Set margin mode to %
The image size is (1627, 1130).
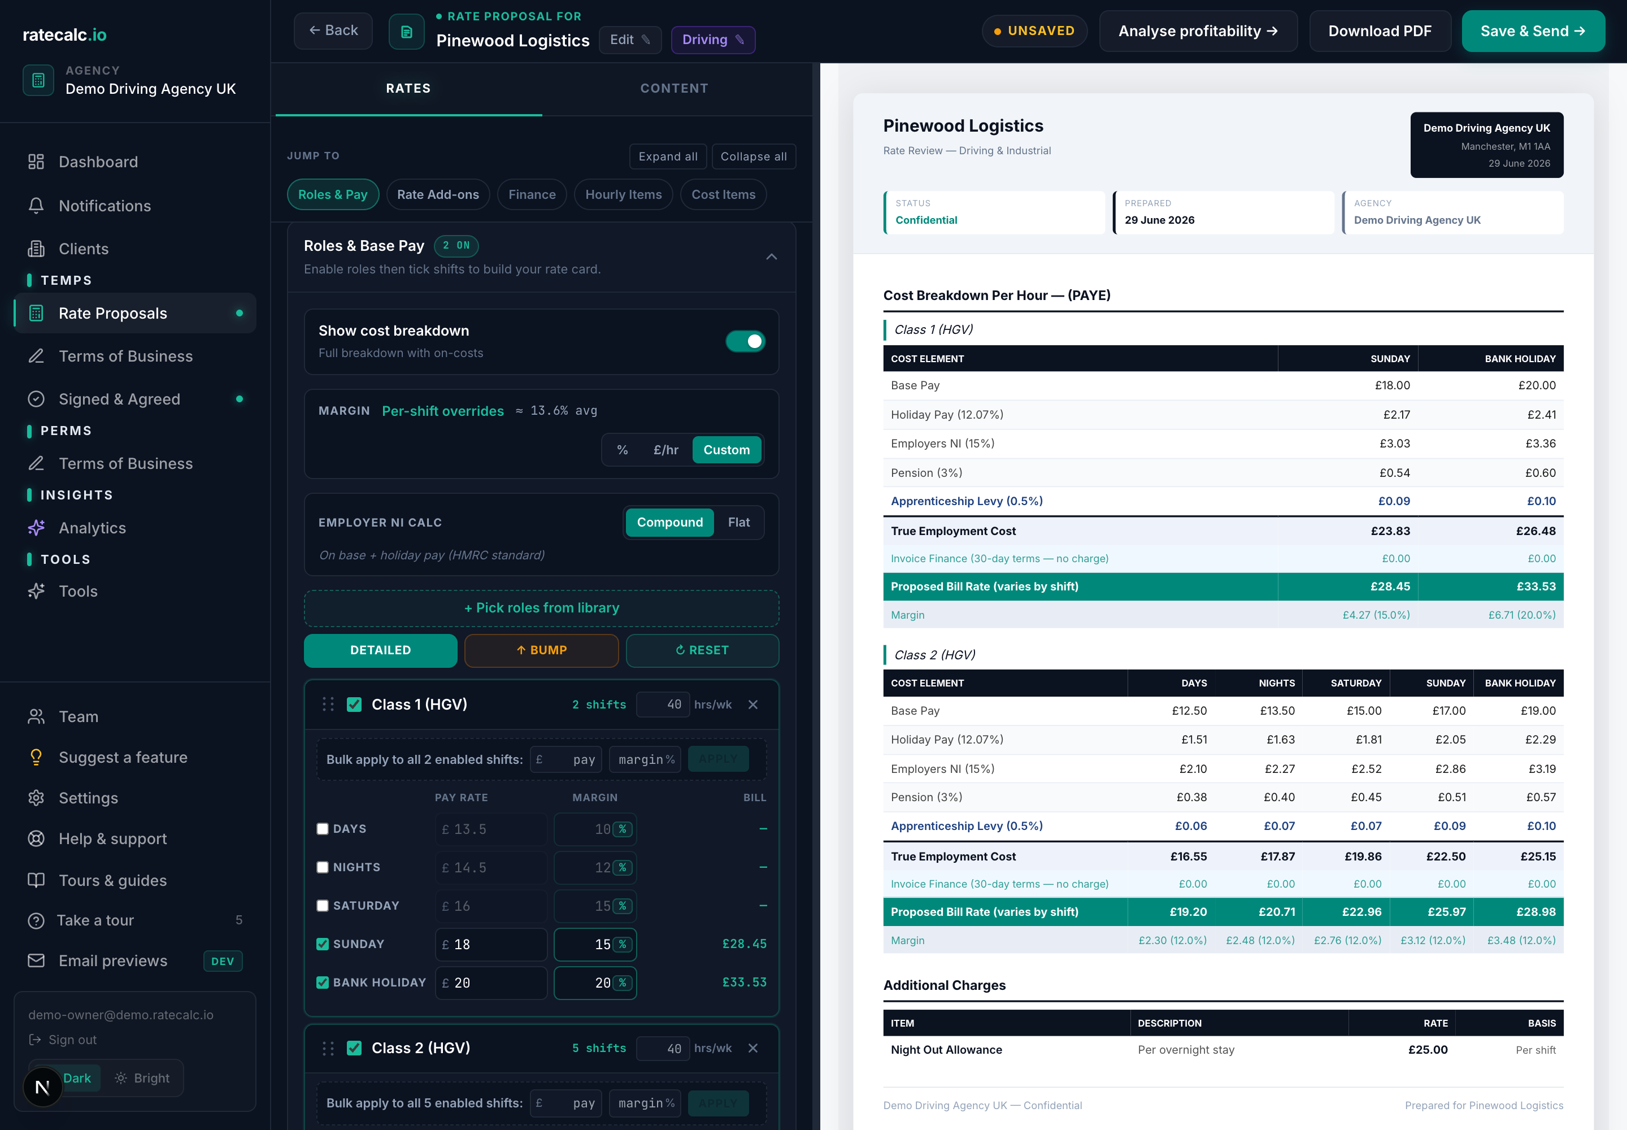623,450
